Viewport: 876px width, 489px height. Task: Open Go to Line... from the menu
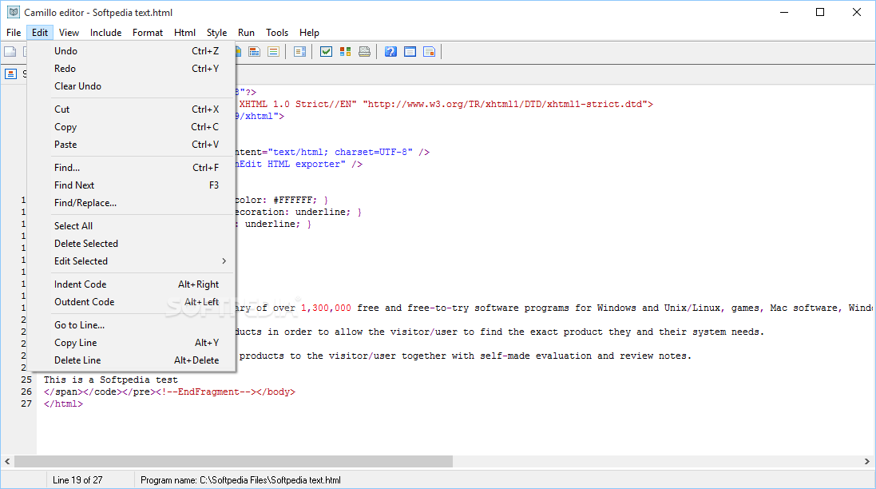click(131, 325)
